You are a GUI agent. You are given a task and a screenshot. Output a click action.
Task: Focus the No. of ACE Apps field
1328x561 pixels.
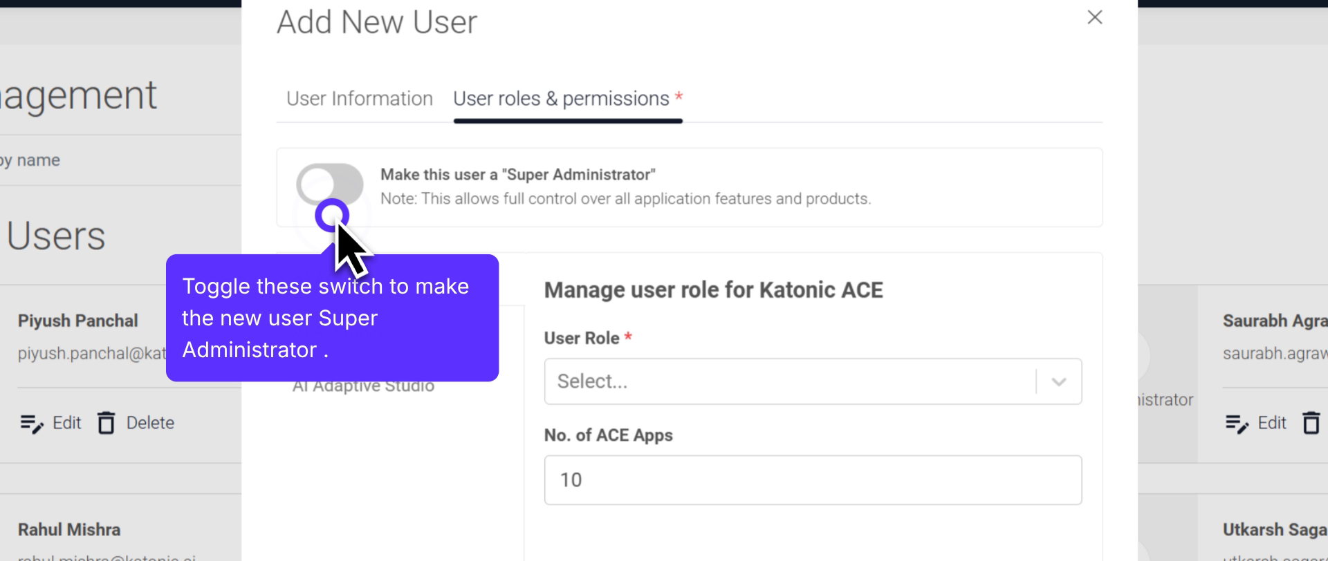point(813,479)
